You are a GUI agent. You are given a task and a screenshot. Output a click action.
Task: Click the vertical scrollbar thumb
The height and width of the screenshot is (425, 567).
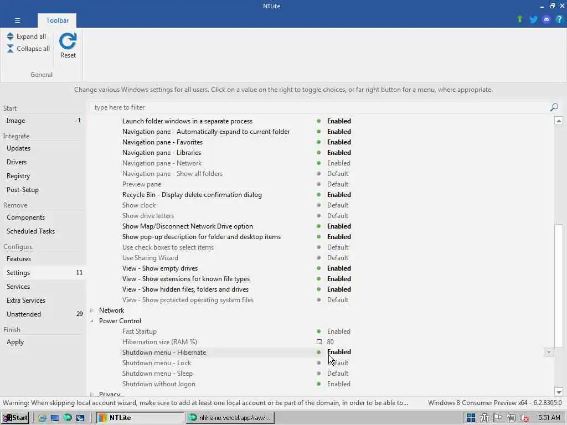tap(559, 286)
